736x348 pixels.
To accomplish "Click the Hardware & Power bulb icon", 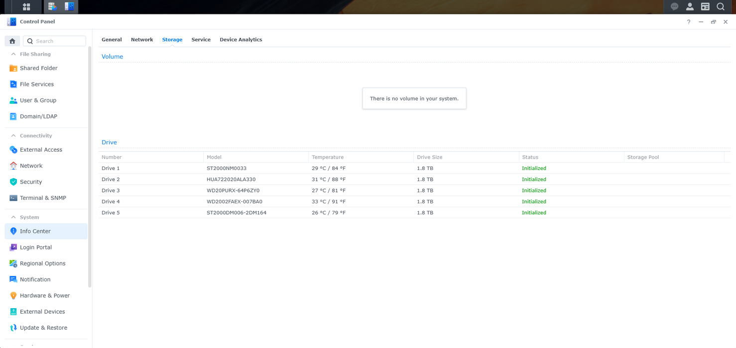I will [x=13, y=295].
